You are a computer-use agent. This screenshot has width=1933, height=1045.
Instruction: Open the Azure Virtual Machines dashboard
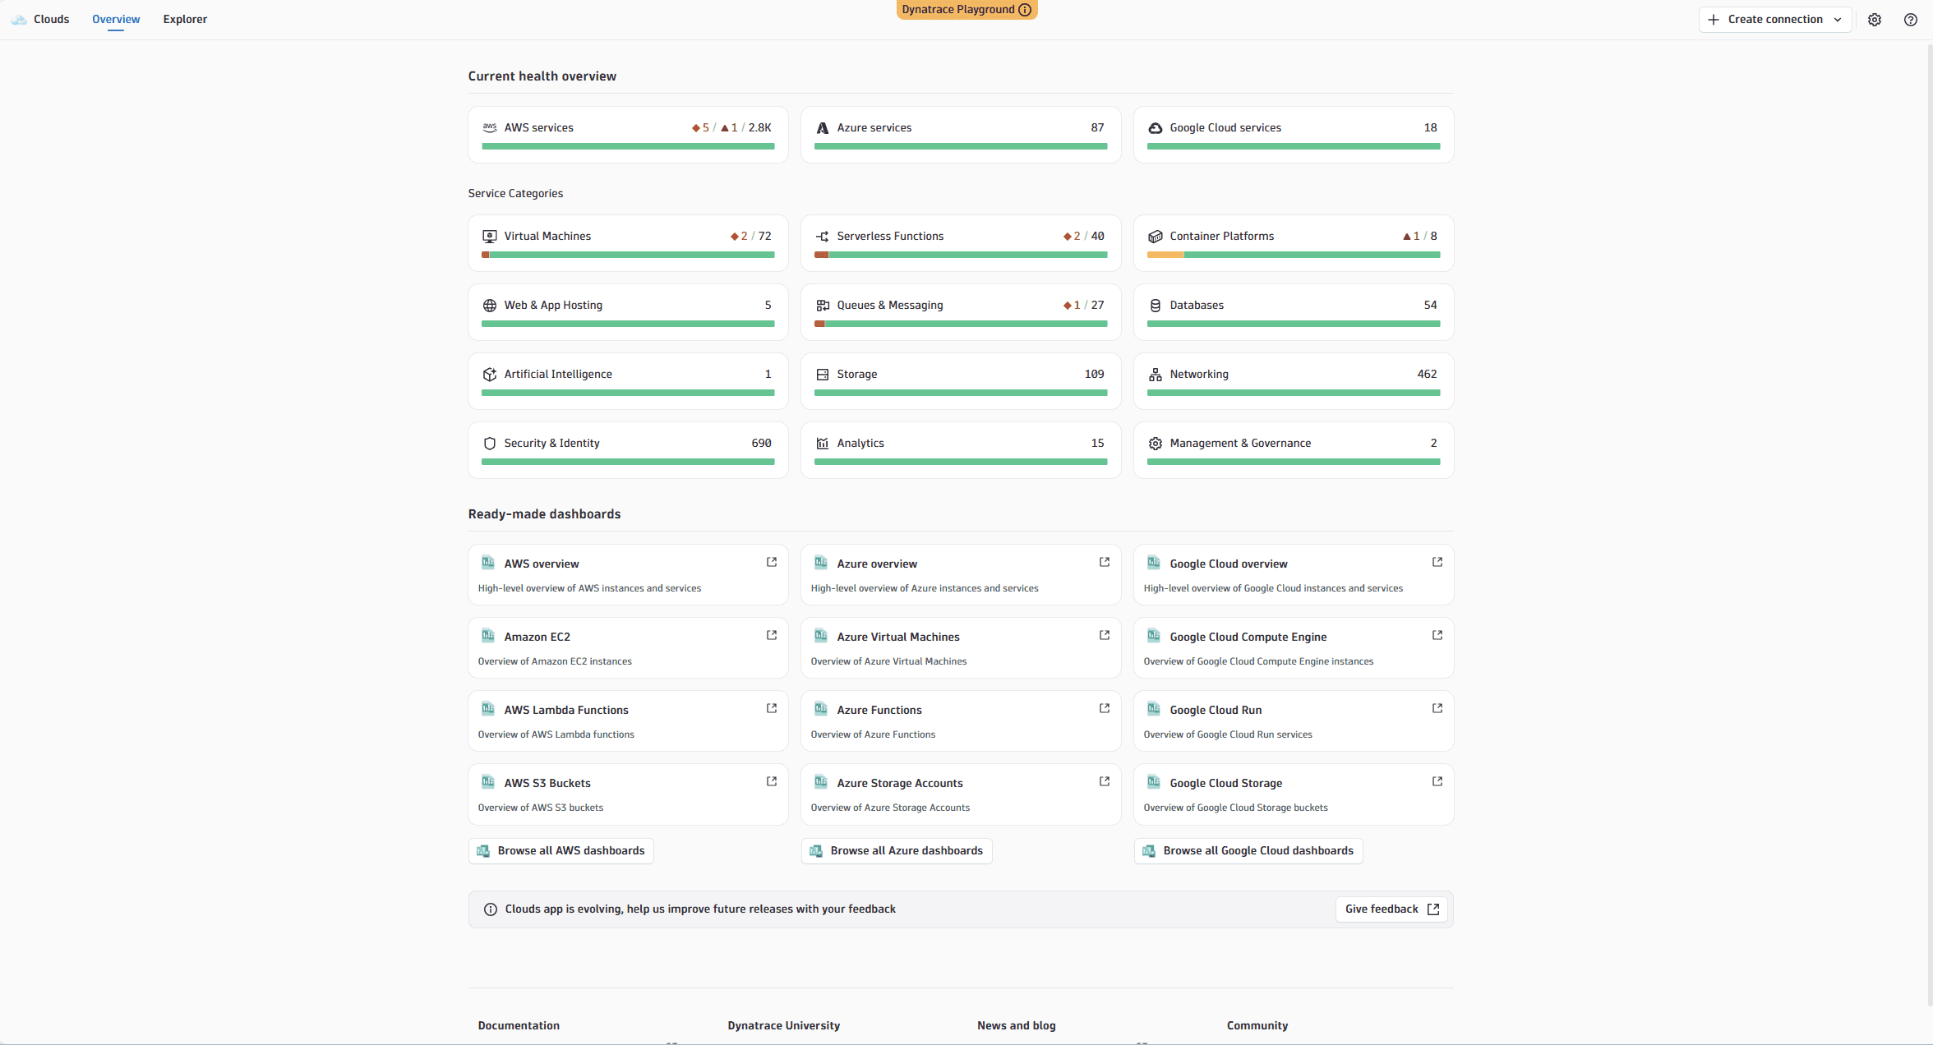point(961,648)
